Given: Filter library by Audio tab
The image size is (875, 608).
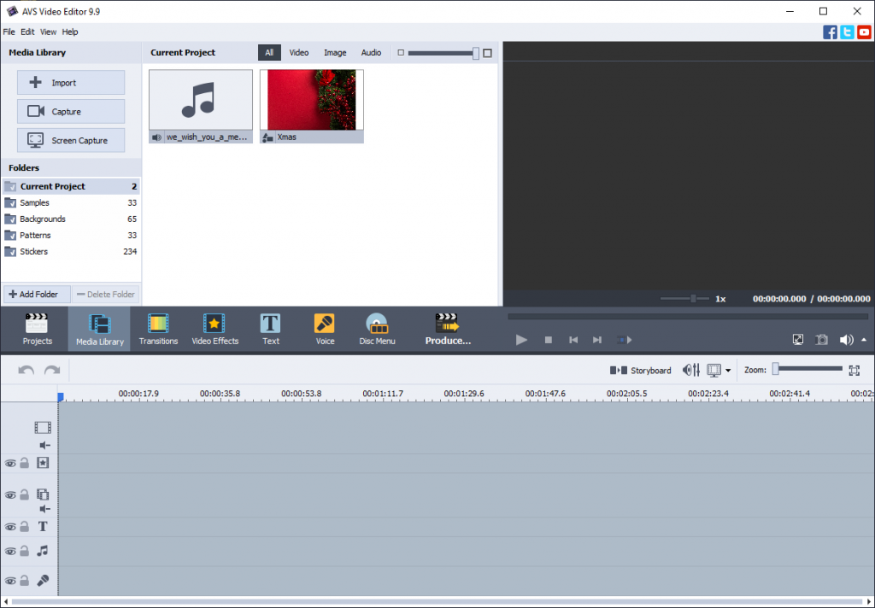Looking at the screenshot, I should click(x=371, y=52).
